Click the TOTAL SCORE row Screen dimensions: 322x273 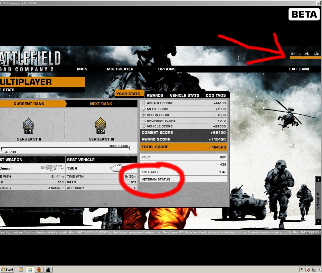(x=184, y=147)
